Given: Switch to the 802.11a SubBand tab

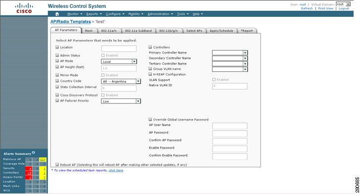Looking at the screenshot, I should 138,31.
